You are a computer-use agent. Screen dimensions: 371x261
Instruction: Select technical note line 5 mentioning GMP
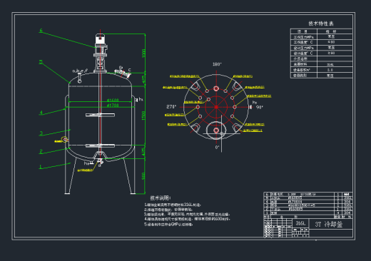(x=168, y=224)
